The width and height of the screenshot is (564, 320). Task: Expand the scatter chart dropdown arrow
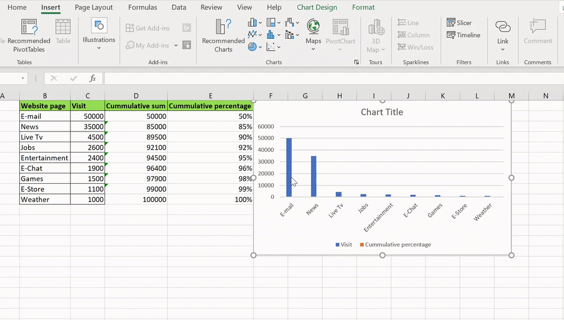[x=279, y=47]
